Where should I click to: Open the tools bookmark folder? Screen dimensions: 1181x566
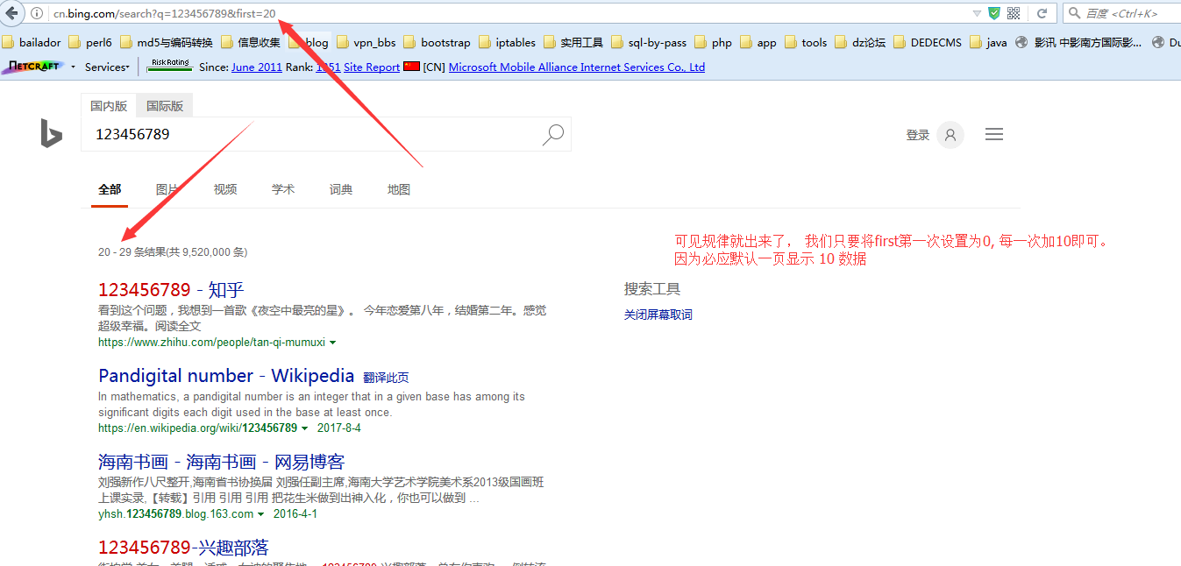pyautogui.click(x=806, y=42)
